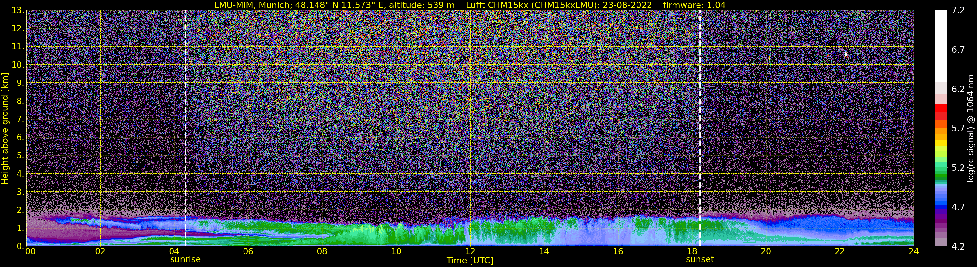This screenshot has height=267, width=977.
Task: Select the white dashed sunrise marker line
Action: (185, 128)
